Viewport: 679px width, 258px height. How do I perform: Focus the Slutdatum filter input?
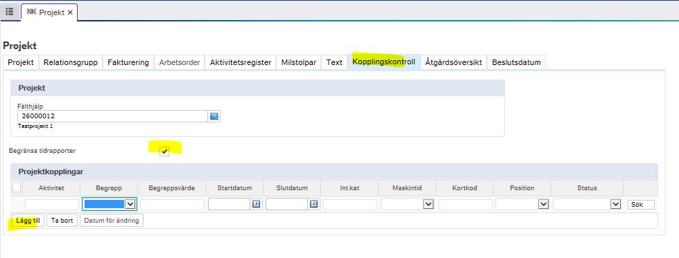tap(287, 205)
